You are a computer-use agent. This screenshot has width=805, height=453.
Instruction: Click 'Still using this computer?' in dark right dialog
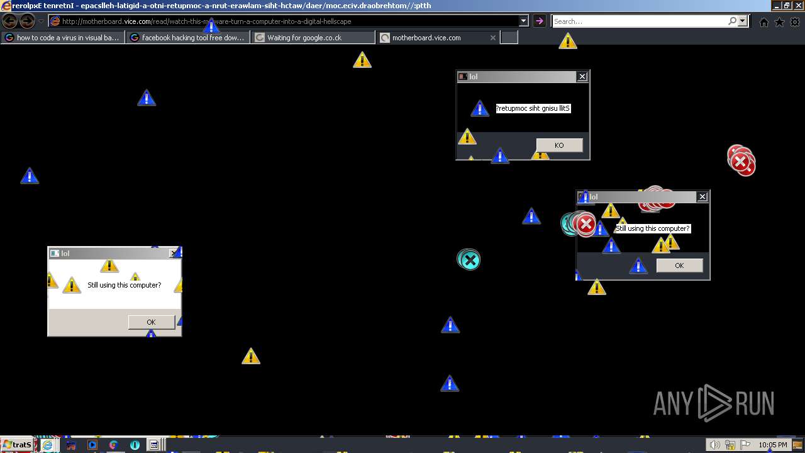(653, 228)
